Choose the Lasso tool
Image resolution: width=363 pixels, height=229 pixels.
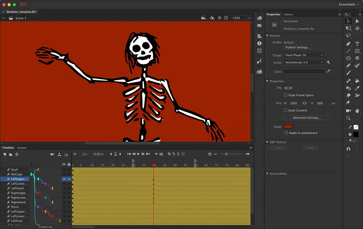click(x=348, y=35)
